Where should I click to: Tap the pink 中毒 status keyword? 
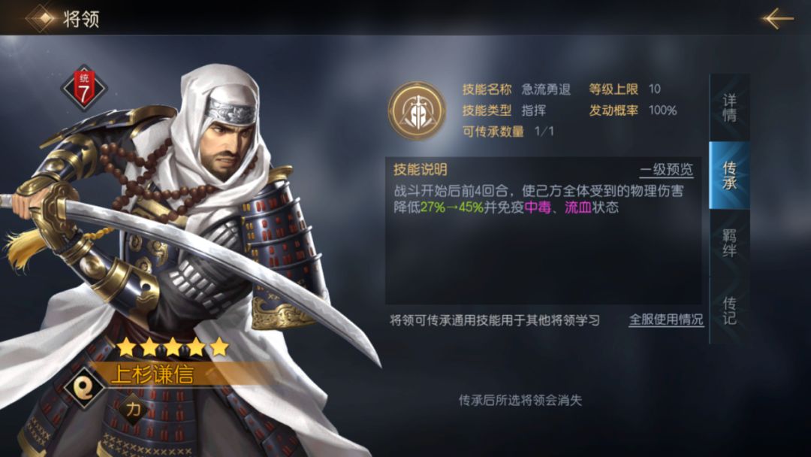538,207
